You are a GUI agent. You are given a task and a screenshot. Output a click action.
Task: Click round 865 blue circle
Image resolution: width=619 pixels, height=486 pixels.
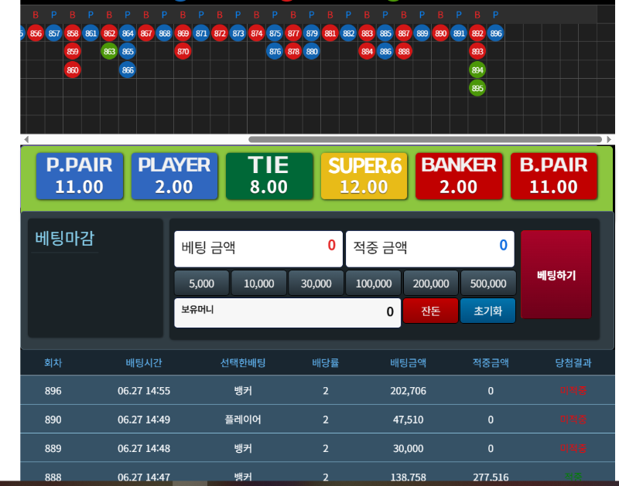128,52
